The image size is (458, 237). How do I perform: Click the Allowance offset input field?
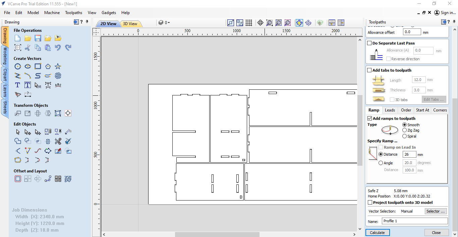pyautogui.click(x=412, y=32)
